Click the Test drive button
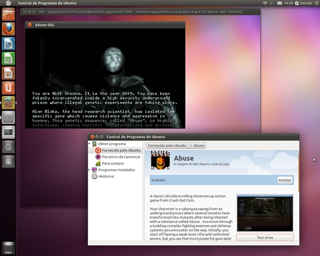 265,237
